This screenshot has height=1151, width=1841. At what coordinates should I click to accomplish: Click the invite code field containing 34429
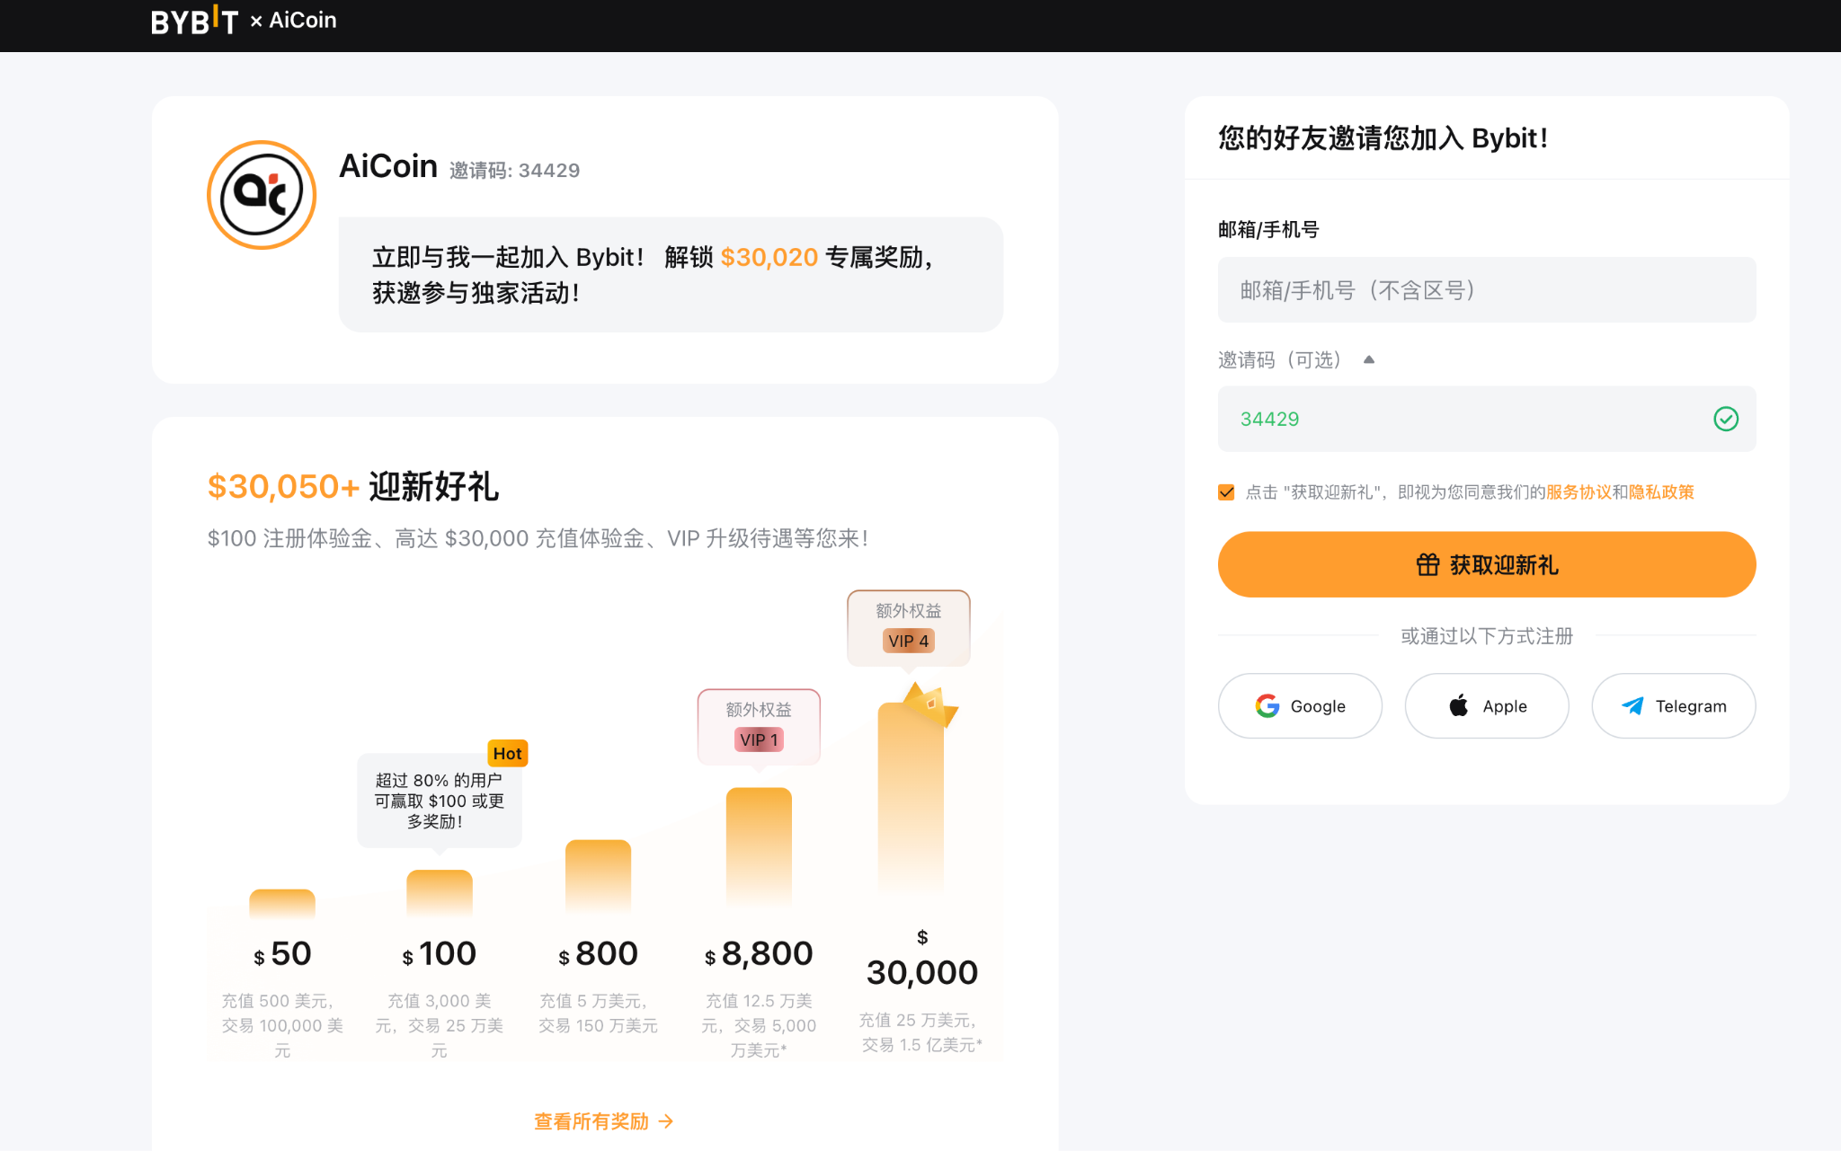click(x=1486, y=419)
